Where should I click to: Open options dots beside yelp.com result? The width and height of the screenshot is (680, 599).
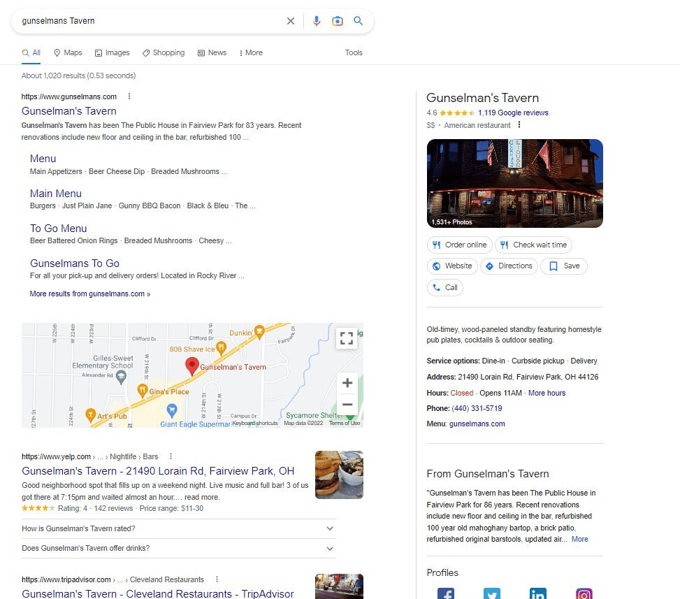(x=171, y=456)
